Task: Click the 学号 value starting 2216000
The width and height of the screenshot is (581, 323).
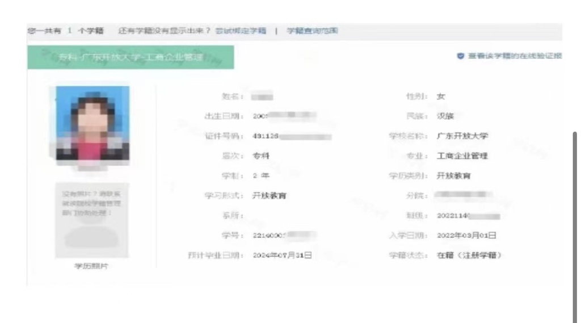Action: tap(284, 236)
